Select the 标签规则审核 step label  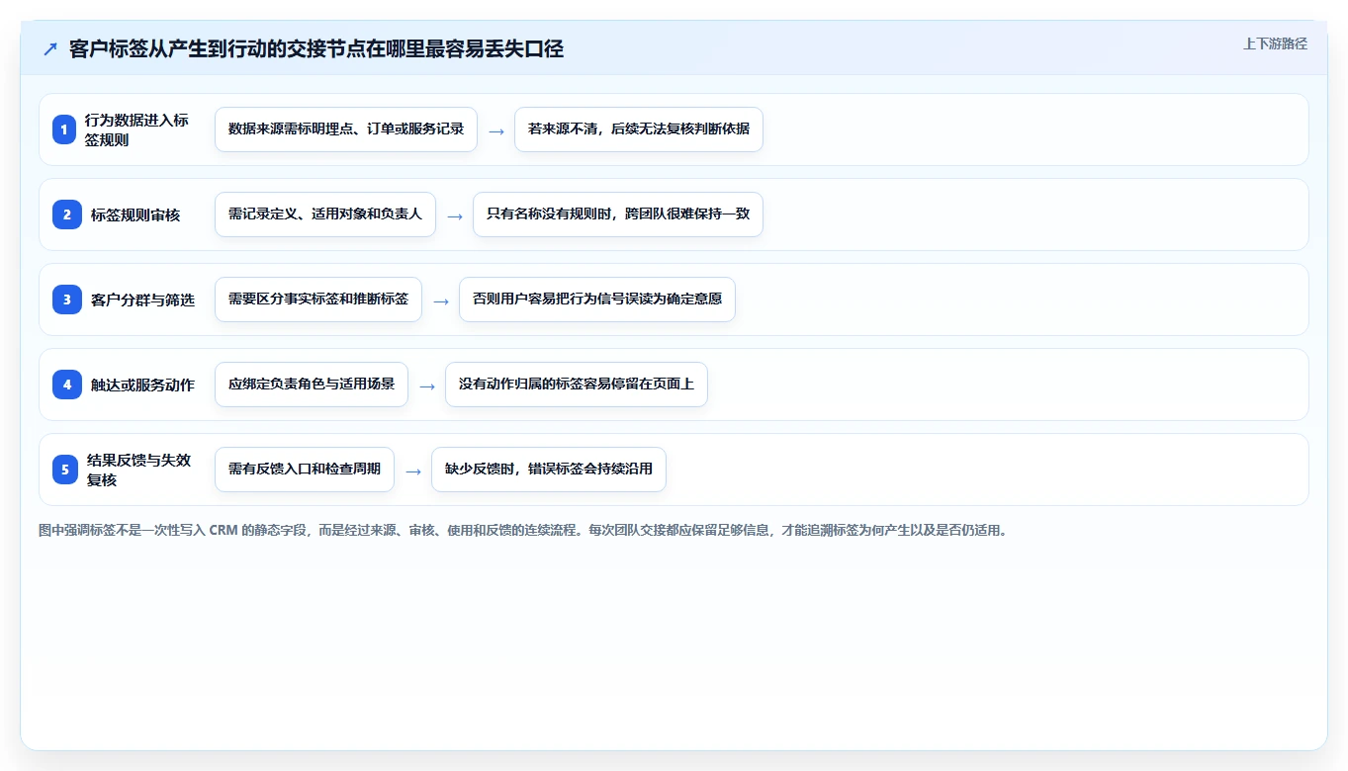(135, 214)
